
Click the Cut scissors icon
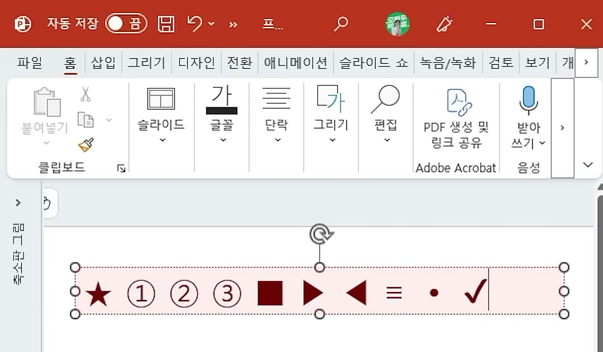coord(85,94)
